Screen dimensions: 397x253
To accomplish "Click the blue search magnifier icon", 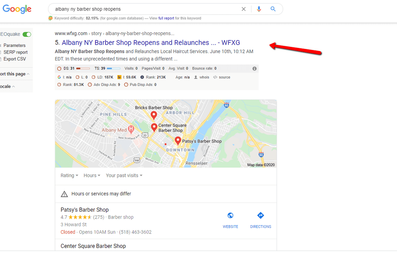I will (273, 9).
